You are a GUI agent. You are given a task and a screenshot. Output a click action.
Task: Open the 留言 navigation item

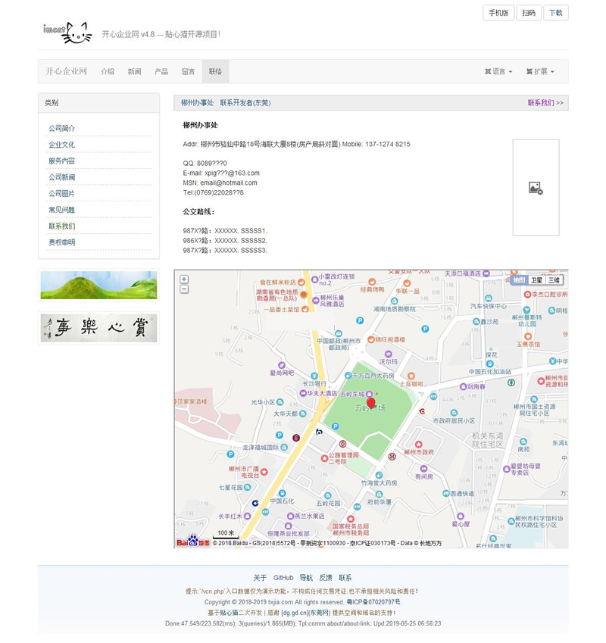tap(188, 71)
